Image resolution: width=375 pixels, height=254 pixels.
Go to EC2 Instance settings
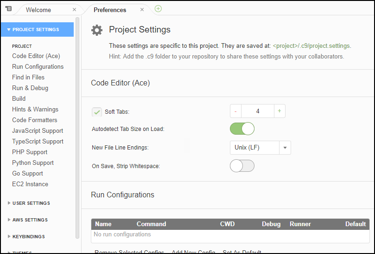coord(30,184)
